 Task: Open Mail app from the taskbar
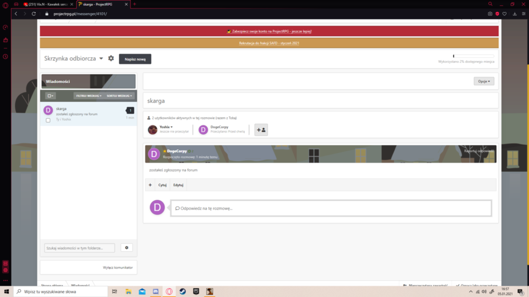[x=142, y=292]
